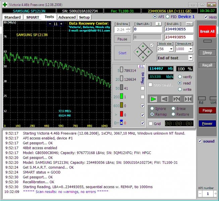Viewport: 219px width, 201px height.
Task: Open the timeout ms dropdown
Action: coord(190,49)
